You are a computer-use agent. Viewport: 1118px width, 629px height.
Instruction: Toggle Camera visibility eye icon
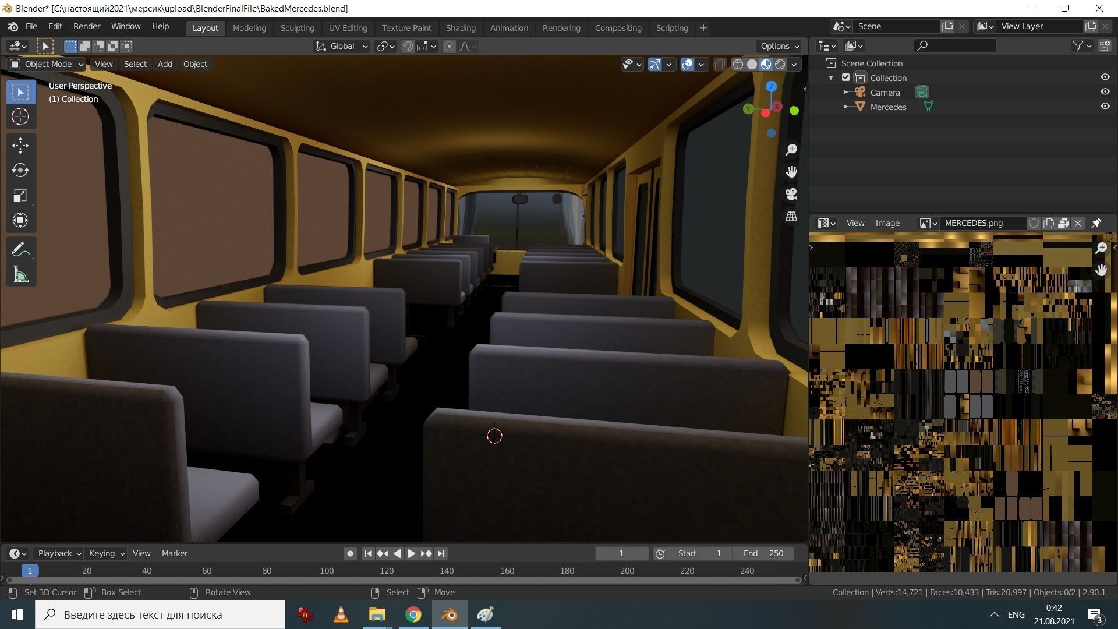(x=1105, y=92)
